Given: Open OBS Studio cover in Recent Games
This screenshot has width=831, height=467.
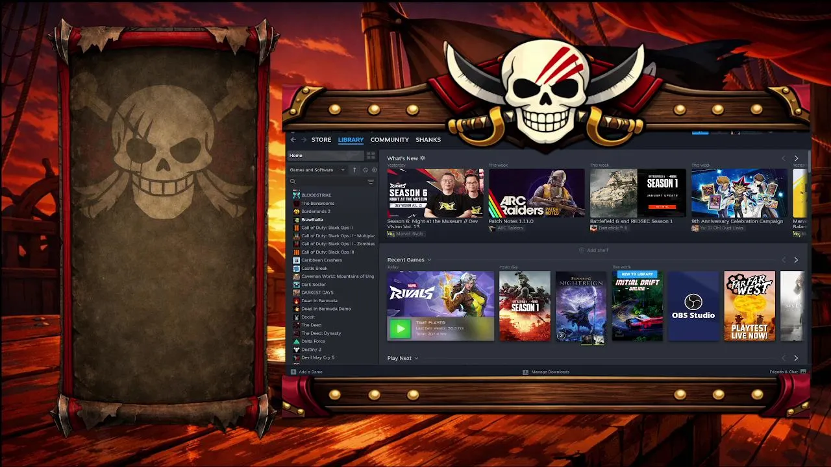Looking at the screenshot, I should (693, 306).
